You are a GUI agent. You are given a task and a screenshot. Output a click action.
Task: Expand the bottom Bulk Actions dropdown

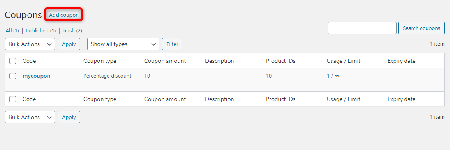pos(30,117)
